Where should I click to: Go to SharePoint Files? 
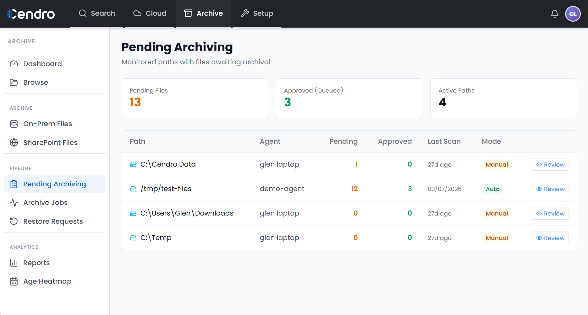pos(55,142)
